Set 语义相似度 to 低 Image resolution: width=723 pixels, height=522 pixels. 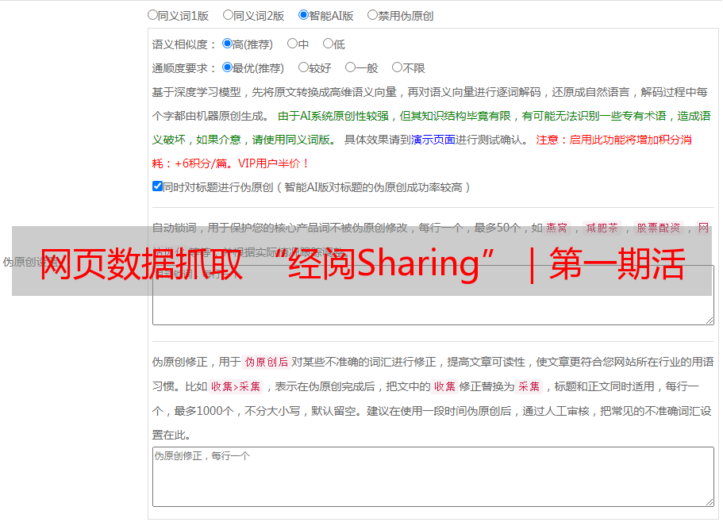(x=328, y=44)
